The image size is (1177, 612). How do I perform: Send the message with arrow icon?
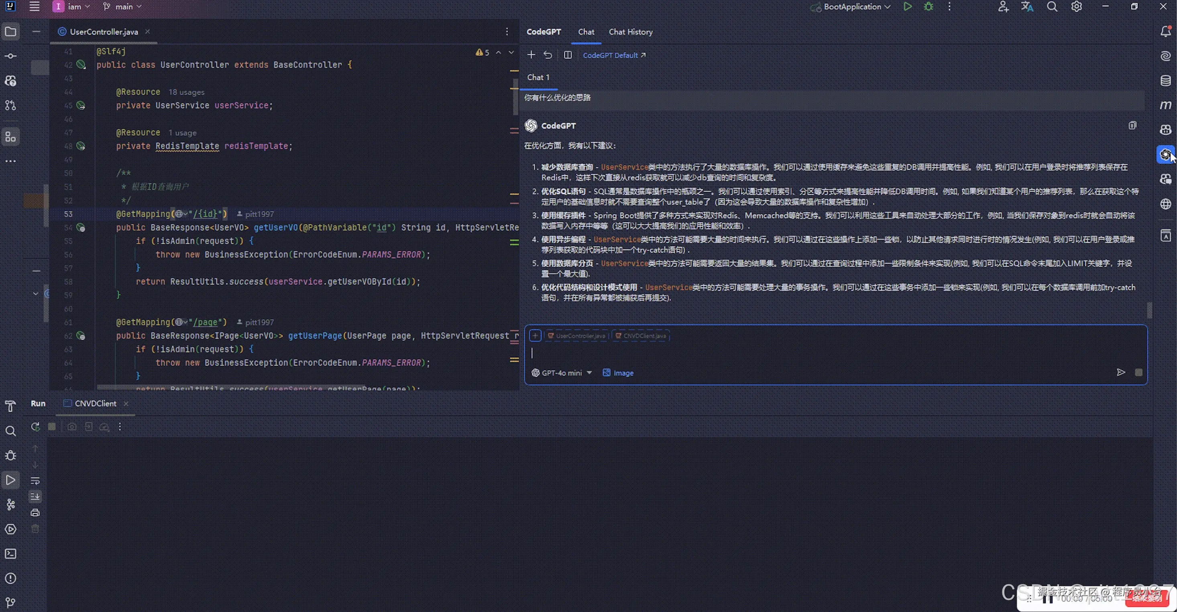click(x=1120, y=372)
